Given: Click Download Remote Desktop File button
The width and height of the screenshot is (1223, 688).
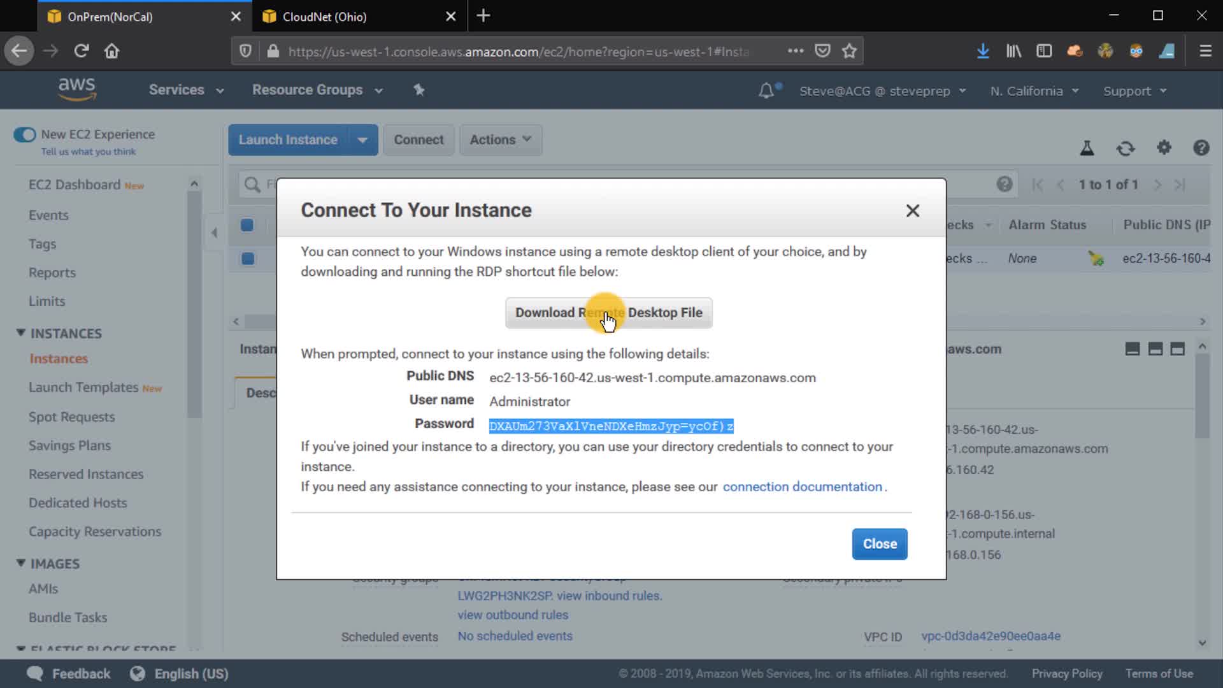Looking at the screenshot, I should [x=608, y=313].
